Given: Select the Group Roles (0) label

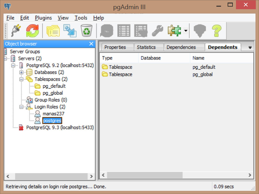Looking at the screenshot, I should coord(51,100).
